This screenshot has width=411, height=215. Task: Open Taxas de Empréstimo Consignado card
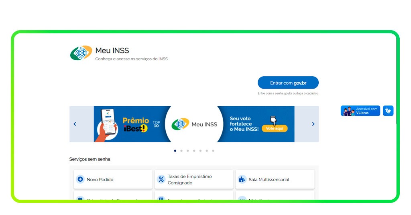pyautogui.click(x=194, y=179)
